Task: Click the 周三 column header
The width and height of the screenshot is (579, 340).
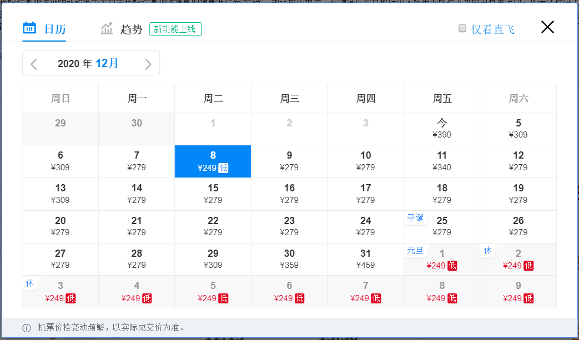Action: tap(290, 99)
